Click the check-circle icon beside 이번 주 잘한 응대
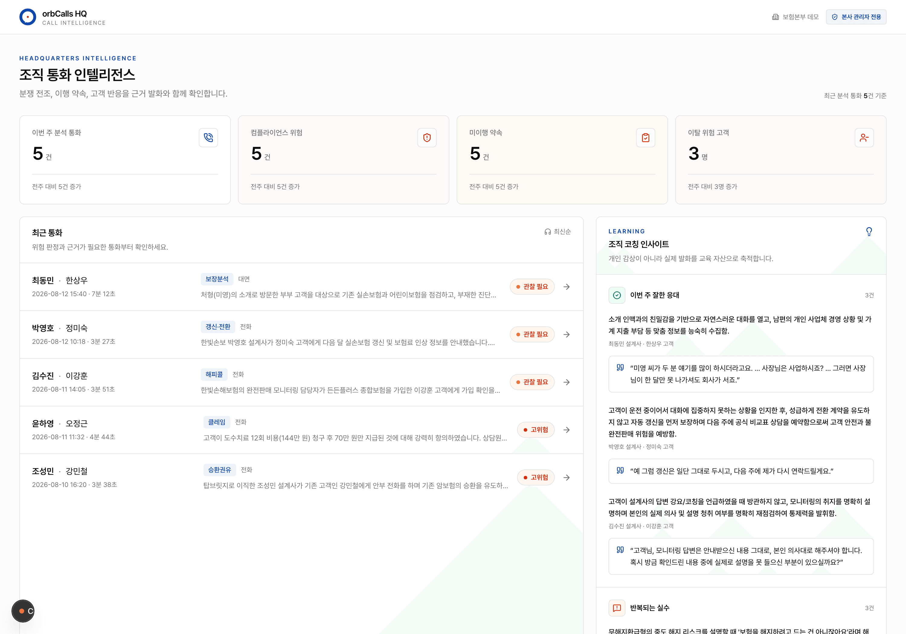Image resolution: width=906 pixels, height=634 pixels. [617, 295]
